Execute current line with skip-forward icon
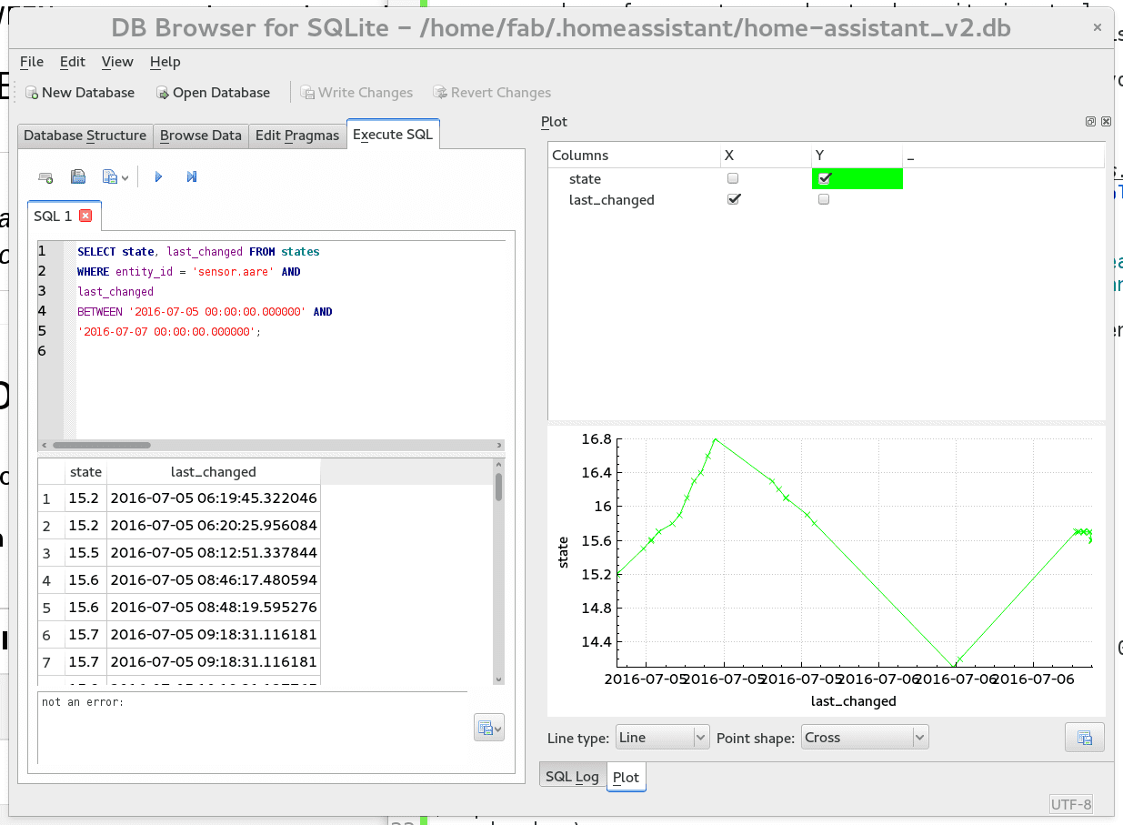 192,177
